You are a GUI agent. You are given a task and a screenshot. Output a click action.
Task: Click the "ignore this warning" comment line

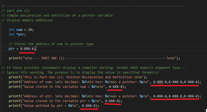tap(80, 72)
